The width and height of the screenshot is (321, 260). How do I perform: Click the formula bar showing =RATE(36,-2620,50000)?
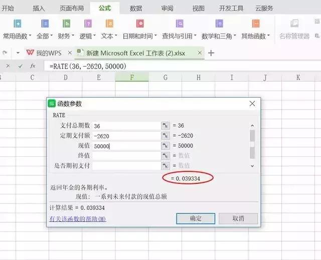click(182, 66)
